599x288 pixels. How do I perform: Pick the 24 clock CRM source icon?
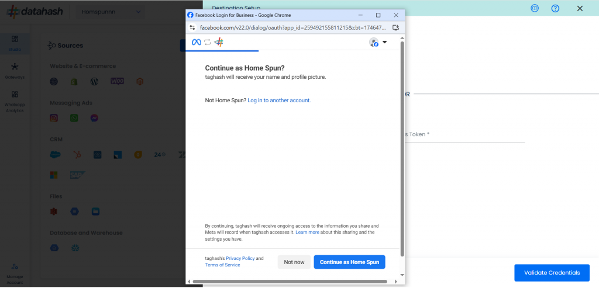pyautogui.click(x=160, y=155)
